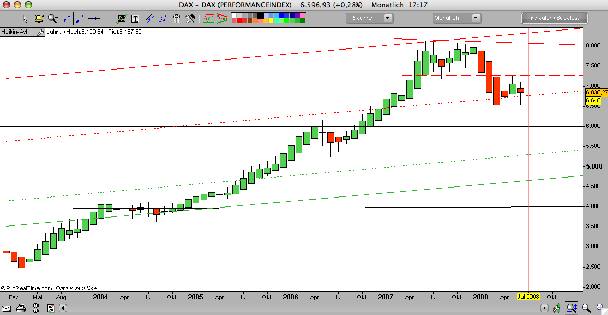The image size is (608, 315).
Task: Select the vertical line drawing tool
Action: pos(108,18)
